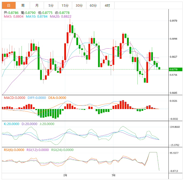This screenshot has height=182, width=184.
Task: Click the DEA:0.0000 indicator label
Action: click(x=57, y=98)
